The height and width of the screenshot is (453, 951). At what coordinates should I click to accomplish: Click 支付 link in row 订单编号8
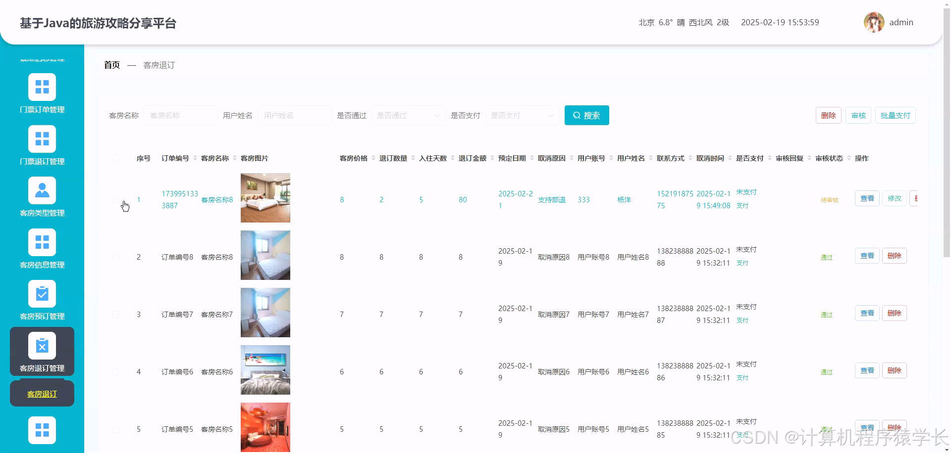pos(742,263)
